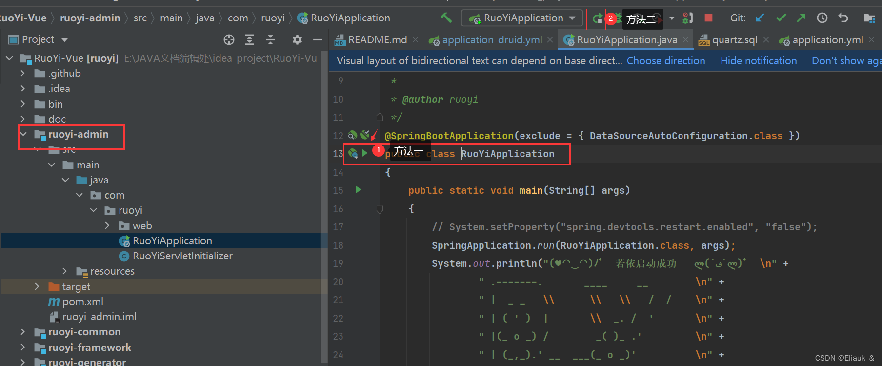Expand the resources folder
This screenshot has width=882, height=366.
tap(65, 271)
